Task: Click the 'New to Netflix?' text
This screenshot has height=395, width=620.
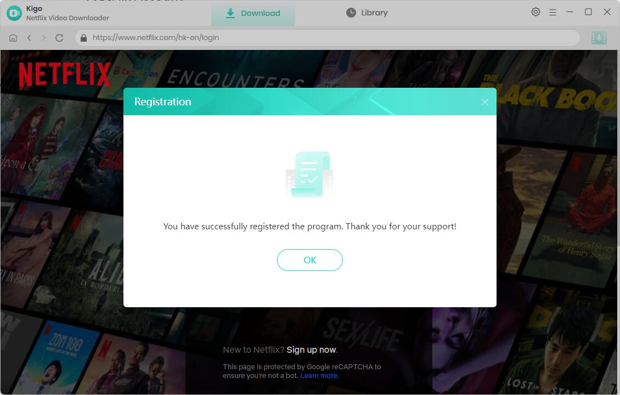Action: (x=253, y=350)
